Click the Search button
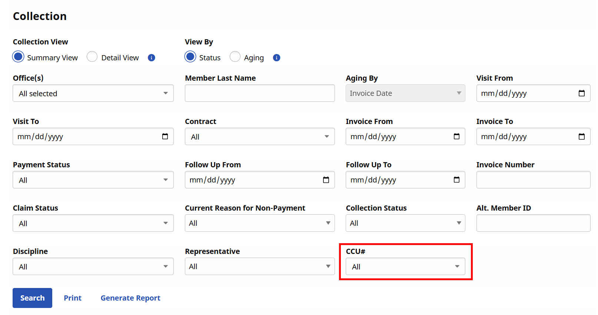This screenshot has height=315, width=598. [32, 298]
